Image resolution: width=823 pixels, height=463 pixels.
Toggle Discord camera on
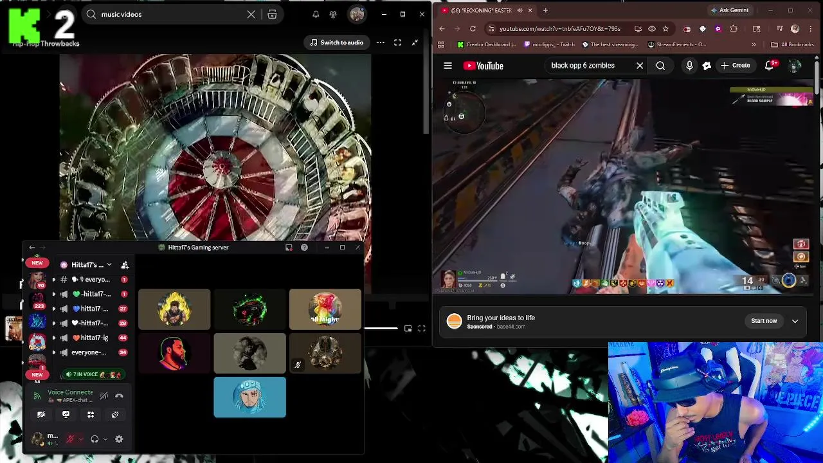[x=41, y=415]
